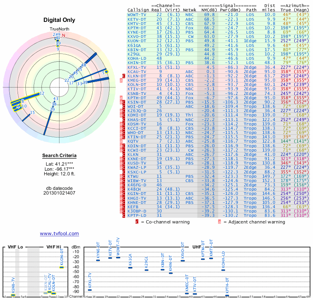Click the co-channel 'C' flag beside KLKN-DT
Image resolution: width=313 pixels, height=300 pixels.
pyautogui.click(x=124, y=76)
